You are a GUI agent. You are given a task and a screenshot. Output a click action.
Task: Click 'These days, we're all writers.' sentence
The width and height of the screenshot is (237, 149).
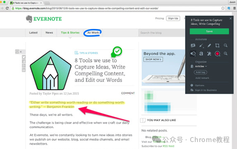51,115
